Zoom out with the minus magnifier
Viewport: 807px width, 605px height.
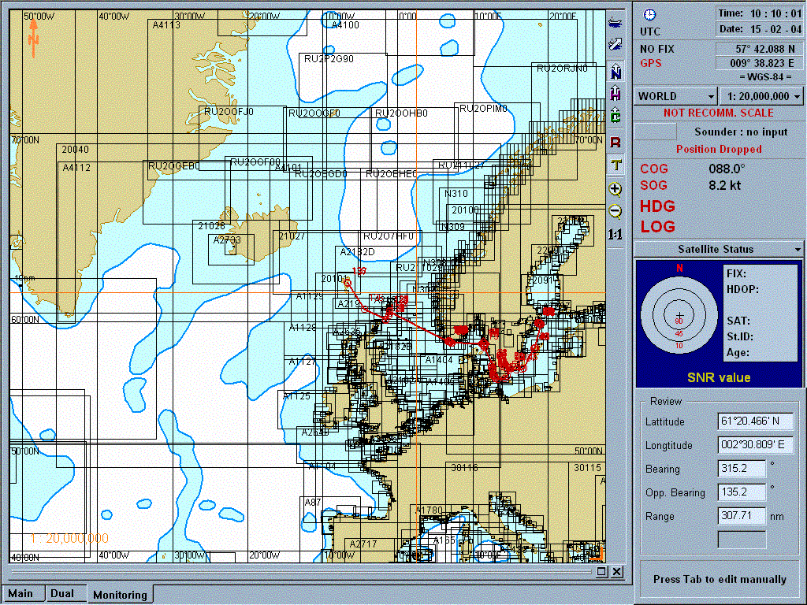(615, 211)
